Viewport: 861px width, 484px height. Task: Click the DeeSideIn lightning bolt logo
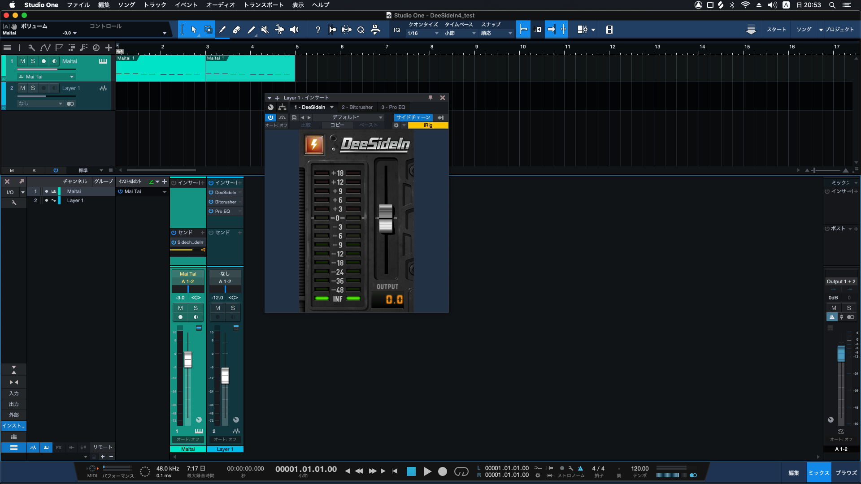click(314, 144)
